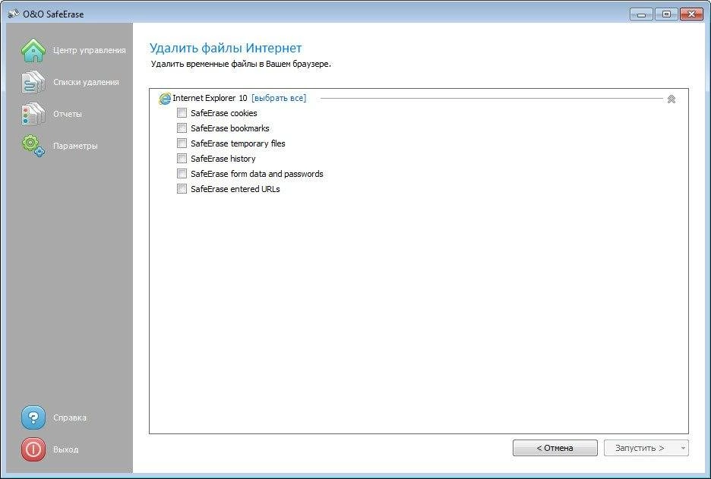Click the Удалить файлы Интернет heading
This screenshot has width=711, height=479.
pos(226,48)
